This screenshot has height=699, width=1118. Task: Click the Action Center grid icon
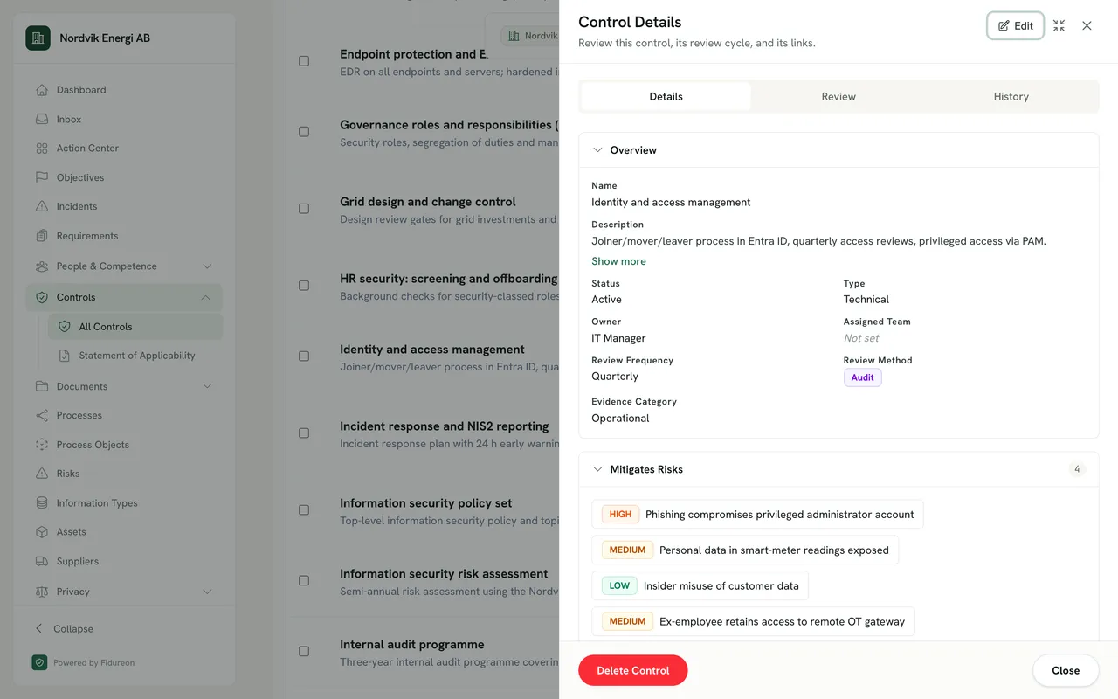(42, 149)
